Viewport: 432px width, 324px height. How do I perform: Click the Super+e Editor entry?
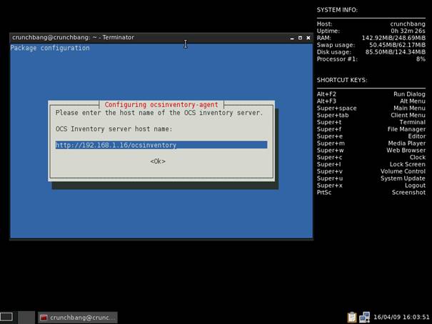point(371,136)
